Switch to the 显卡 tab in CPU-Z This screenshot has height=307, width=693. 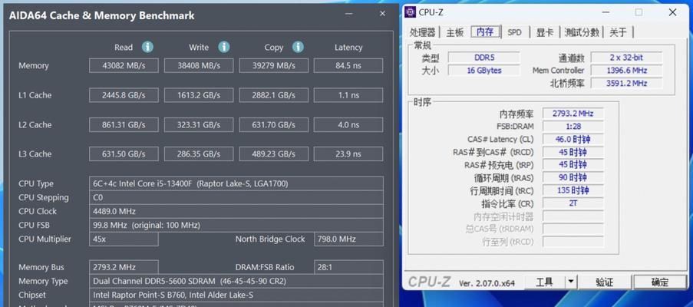tap(545, 32)
